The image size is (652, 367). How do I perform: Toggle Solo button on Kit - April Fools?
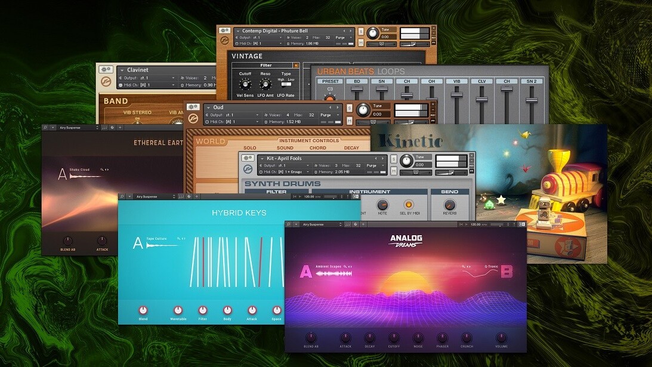pyautogui.click(x=394, y=158)
